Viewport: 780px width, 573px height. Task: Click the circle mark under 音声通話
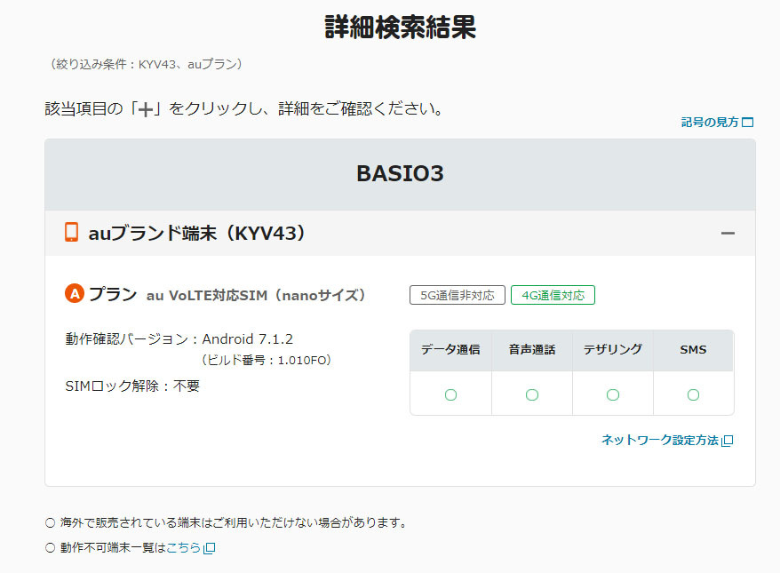(532, 395)
